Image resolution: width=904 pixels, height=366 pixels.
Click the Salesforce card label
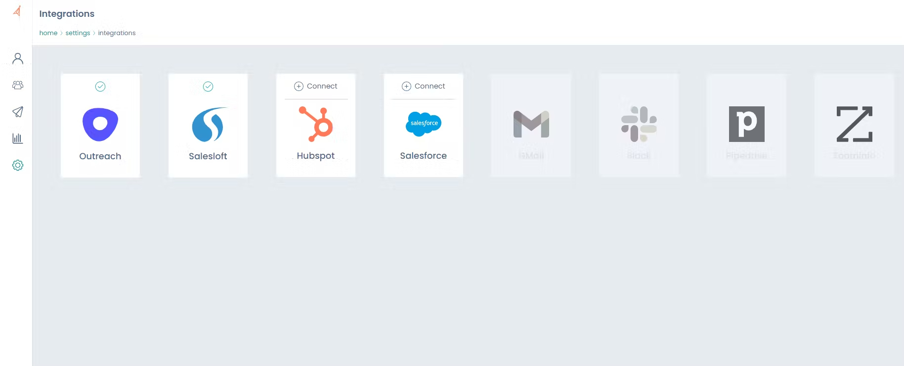[424, 156]
